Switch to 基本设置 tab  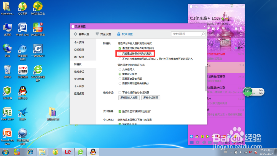click(x=82, y=34)
